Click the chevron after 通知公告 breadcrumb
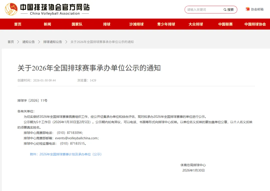This screenshot has width=270, height=191. pyautogui.click(x=39, y=42)
